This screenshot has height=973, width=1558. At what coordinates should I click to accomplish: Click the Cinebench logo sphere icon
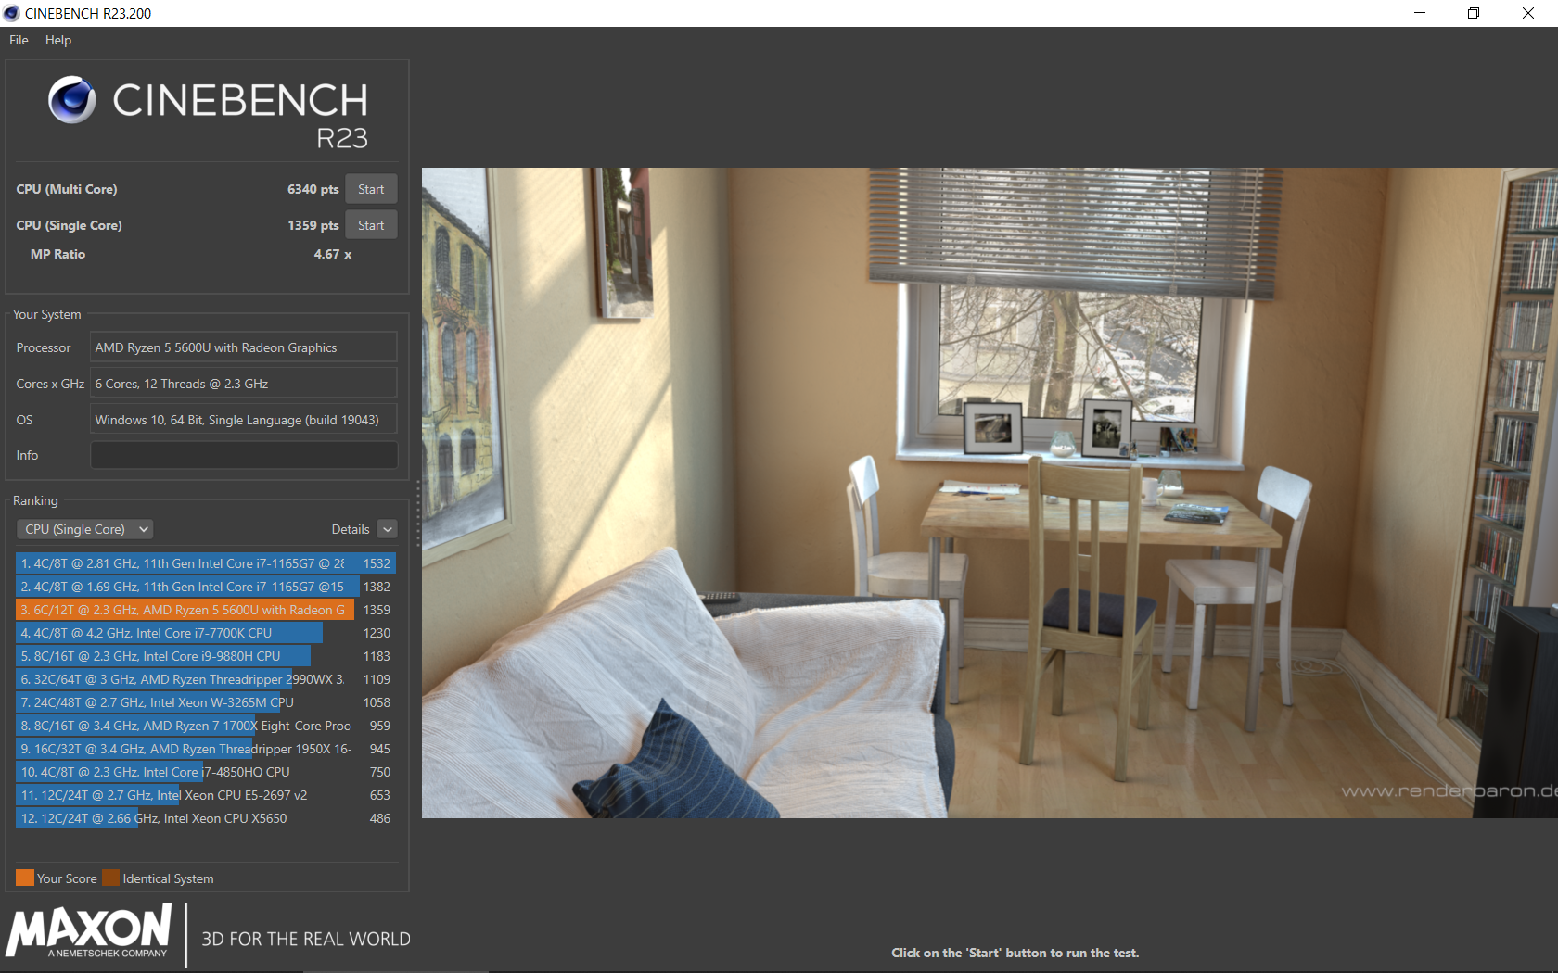(72, 100)
